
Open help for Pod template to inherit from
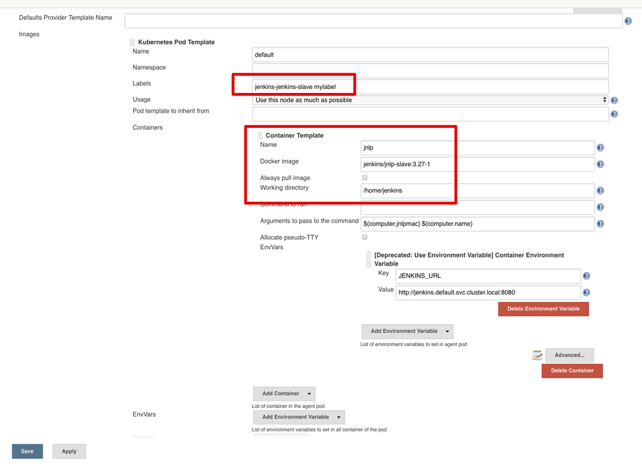[614, 114]
